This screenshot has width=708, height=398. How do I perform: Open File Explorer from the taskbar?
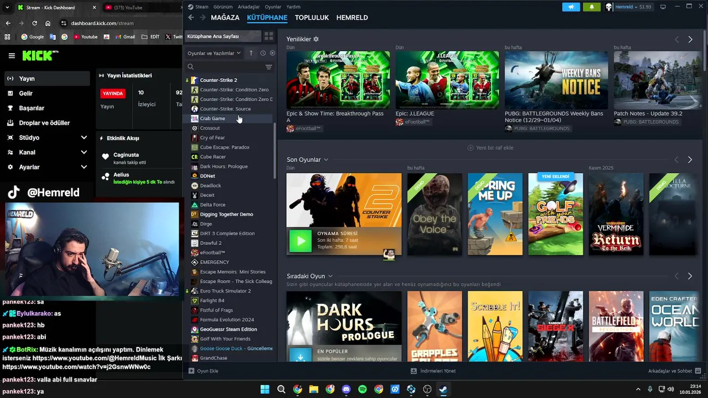[314, 389]
